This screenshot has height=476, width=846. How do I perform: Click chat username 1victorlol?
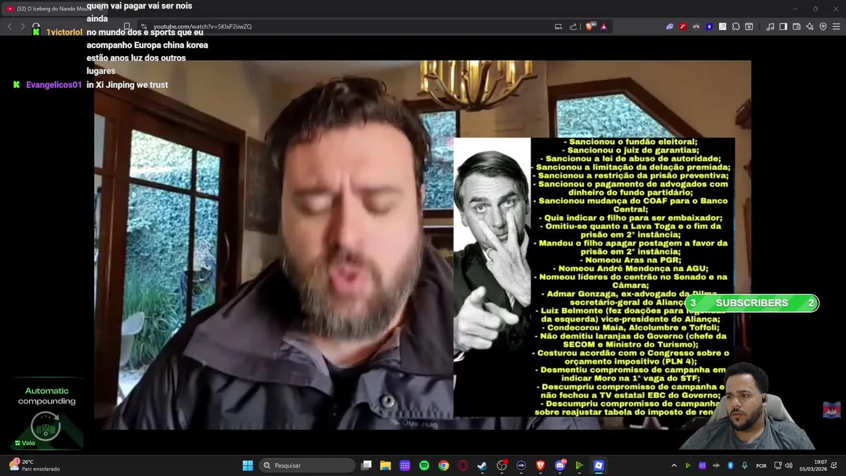tap(64, 32)
